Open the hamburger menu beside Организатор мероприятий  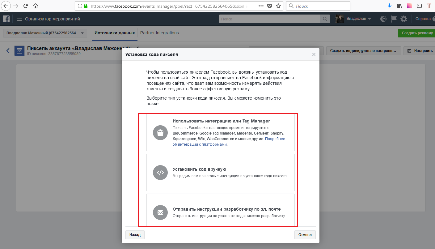point(19,19)
